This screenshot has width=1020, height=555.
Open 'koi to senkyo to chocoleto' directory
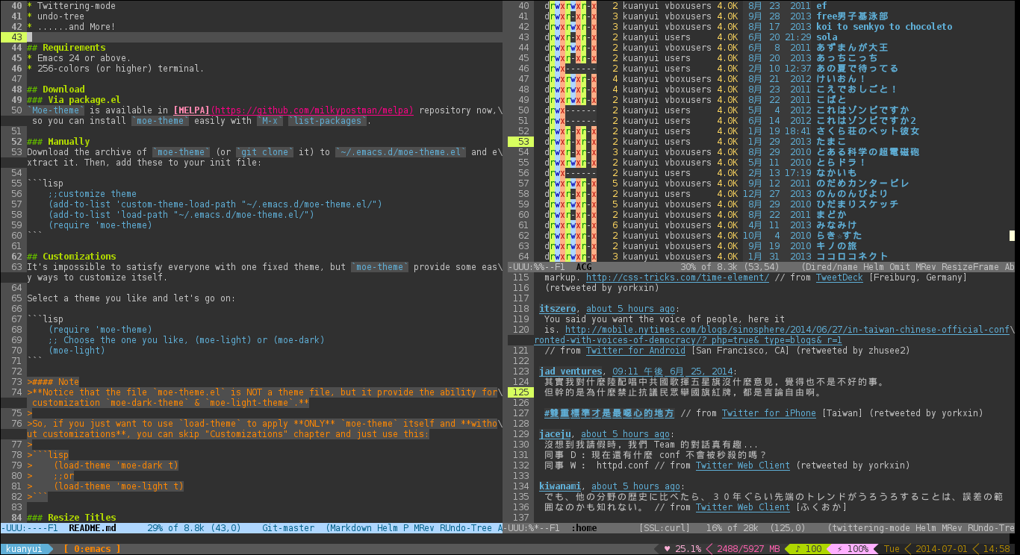pyautogui.click(x=884, y=27)
